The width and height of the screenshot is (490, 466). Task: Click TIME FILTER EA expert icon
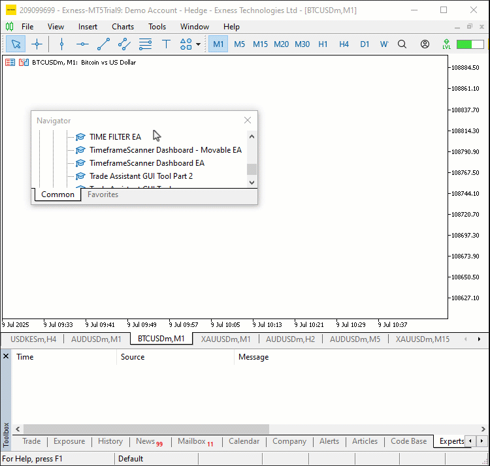(80, 136)
